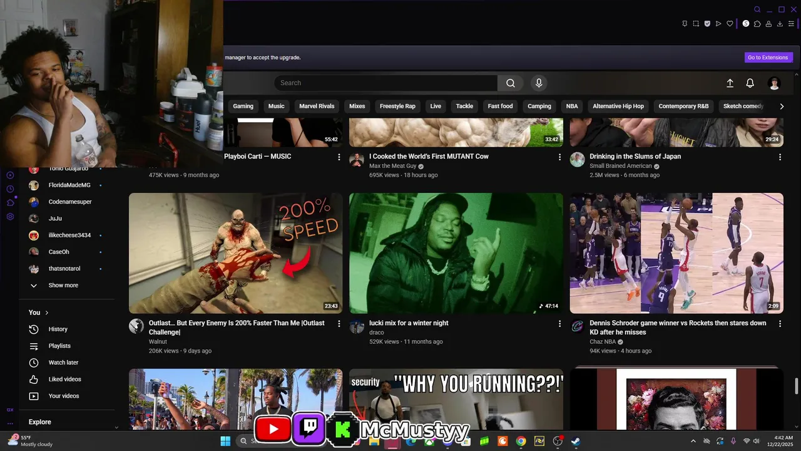Show hidden system tray icons chevron

tap(693, 442)
